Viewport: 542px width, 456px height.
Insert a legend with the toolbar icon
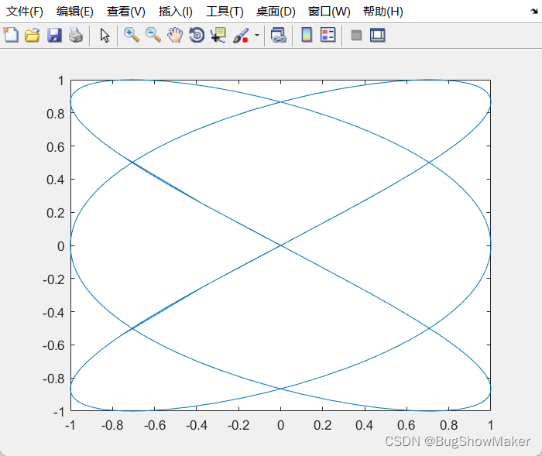328,35
